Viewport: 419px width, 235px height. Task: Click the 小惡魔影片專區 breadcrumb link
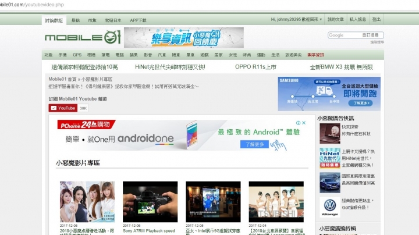coord(97,79)
